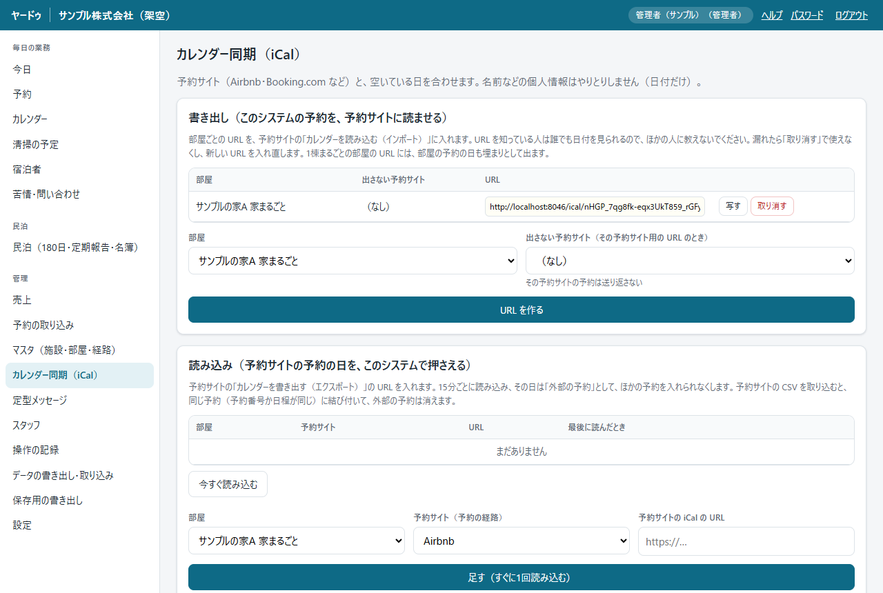Open データの書き出し・取り込み page
The image size is (883, 593).
[x=79, y=475]
